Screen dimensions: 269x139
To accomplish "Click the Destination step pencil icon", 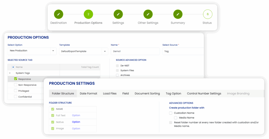I will pyautogui.click(x=59, y=14).
